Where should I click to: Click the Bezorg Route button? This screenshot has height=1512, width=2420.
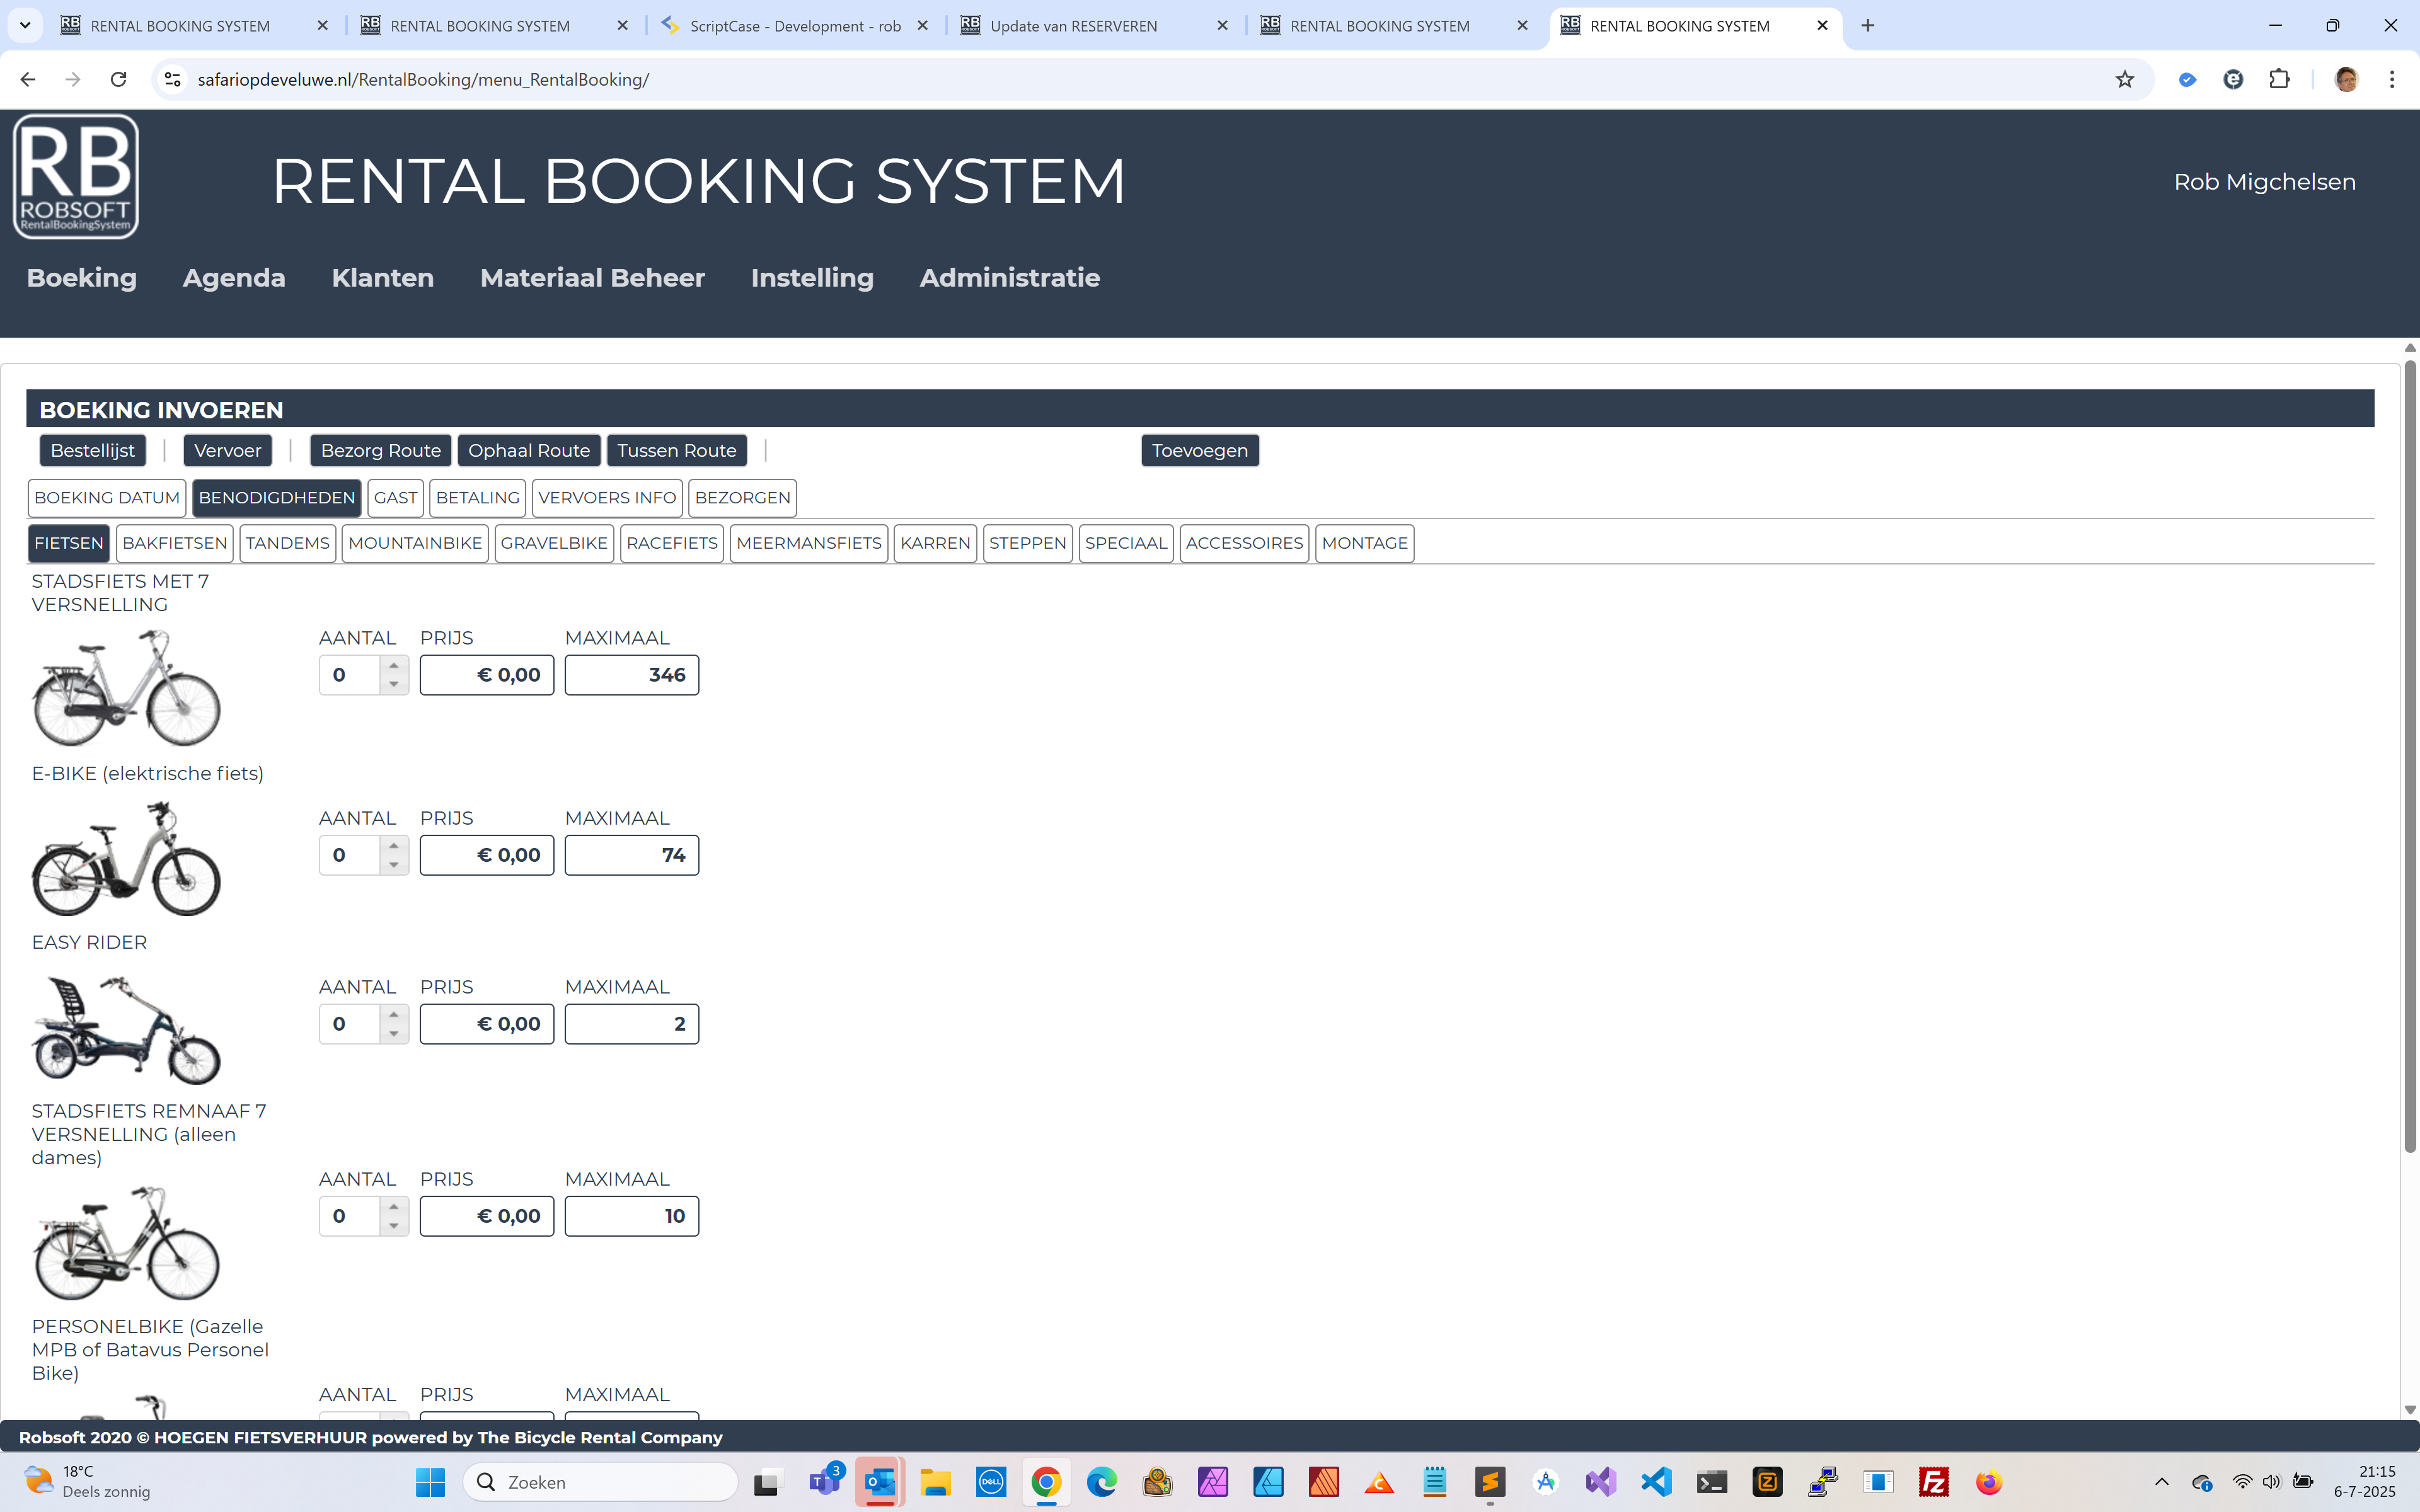pyautogui.click(x=381, y=450)
